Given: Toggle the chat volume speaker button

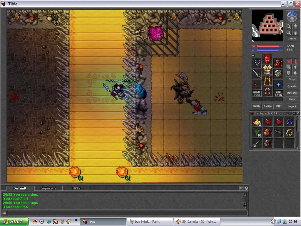Looking at the screenshot, I should click(x=4, y=213).
